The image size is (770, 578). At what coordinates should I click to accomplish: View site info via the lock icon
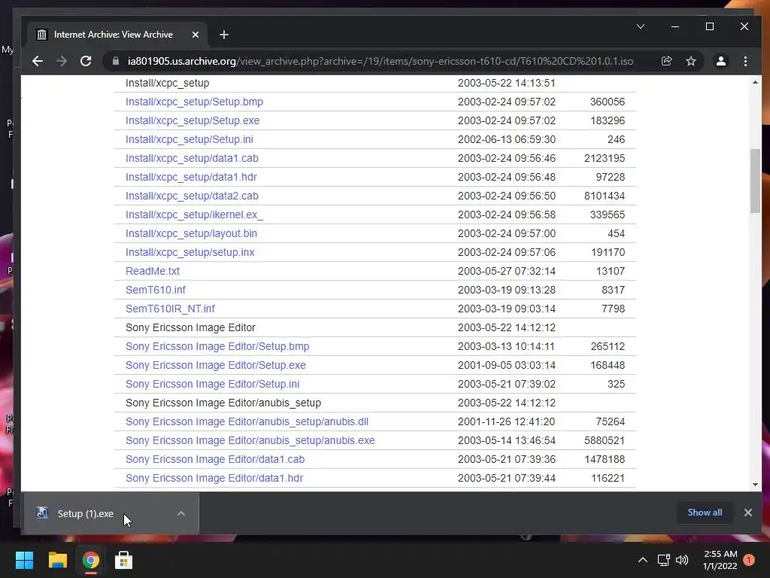(x=116, y=61)
